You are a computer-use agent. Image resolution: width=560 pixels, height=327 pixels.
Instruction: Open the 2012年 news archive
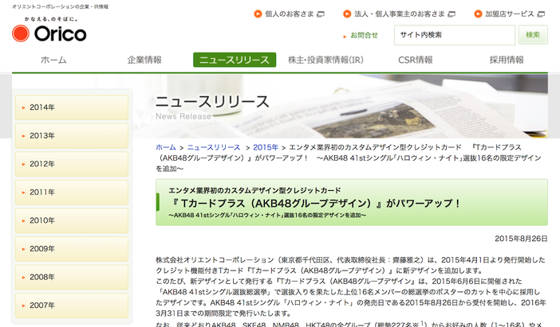point(72,164)
